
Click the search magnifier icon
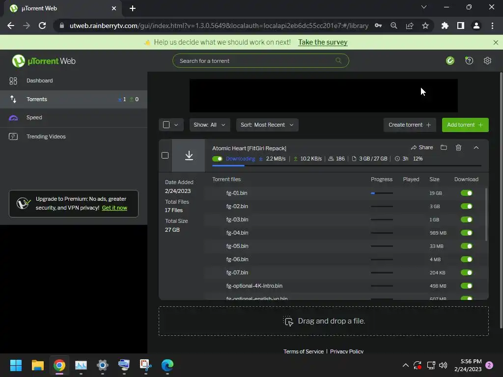tap(338, 60)
